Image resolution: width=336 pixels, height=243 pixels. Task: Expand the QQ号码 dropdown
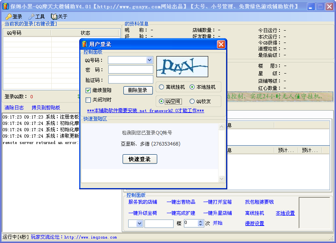click(x=149, y=60)
